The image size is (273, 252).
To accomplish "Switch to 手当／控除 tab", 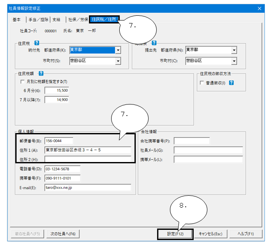I will 38,20.
